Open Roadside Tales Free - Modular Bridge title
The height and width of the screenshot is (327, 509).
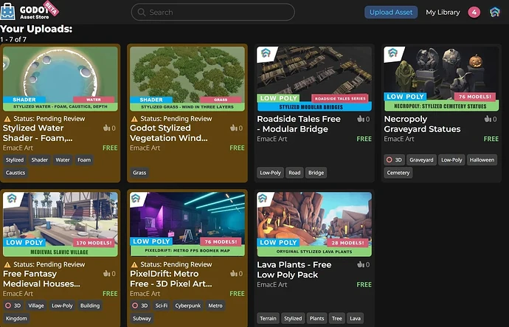click(x=299, y=124)
